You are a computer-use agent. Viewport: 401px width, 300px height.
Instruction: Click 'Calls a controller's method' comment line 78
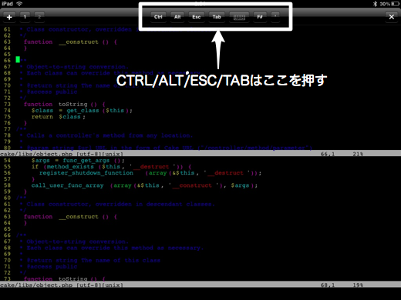coord(76,135)
